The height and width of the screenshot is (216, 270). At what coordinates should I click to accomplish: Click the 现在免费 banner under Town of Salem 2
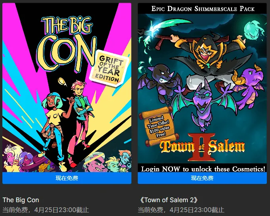tap(202, 178)
